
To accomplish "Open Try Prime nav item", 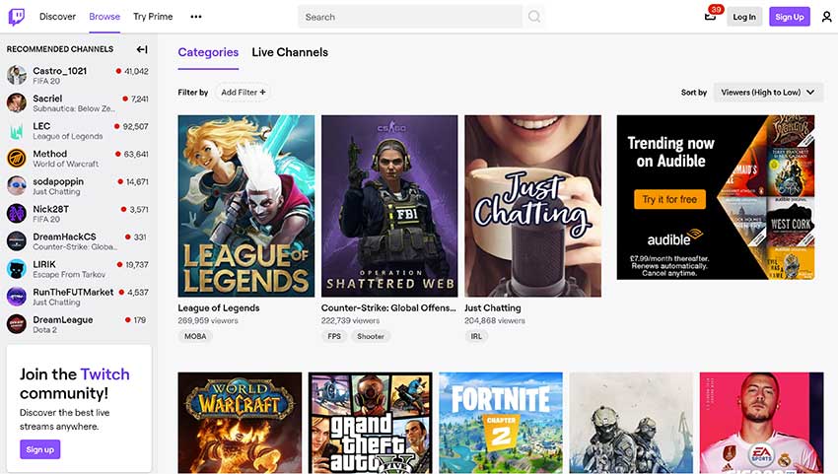I will point(153,17).
